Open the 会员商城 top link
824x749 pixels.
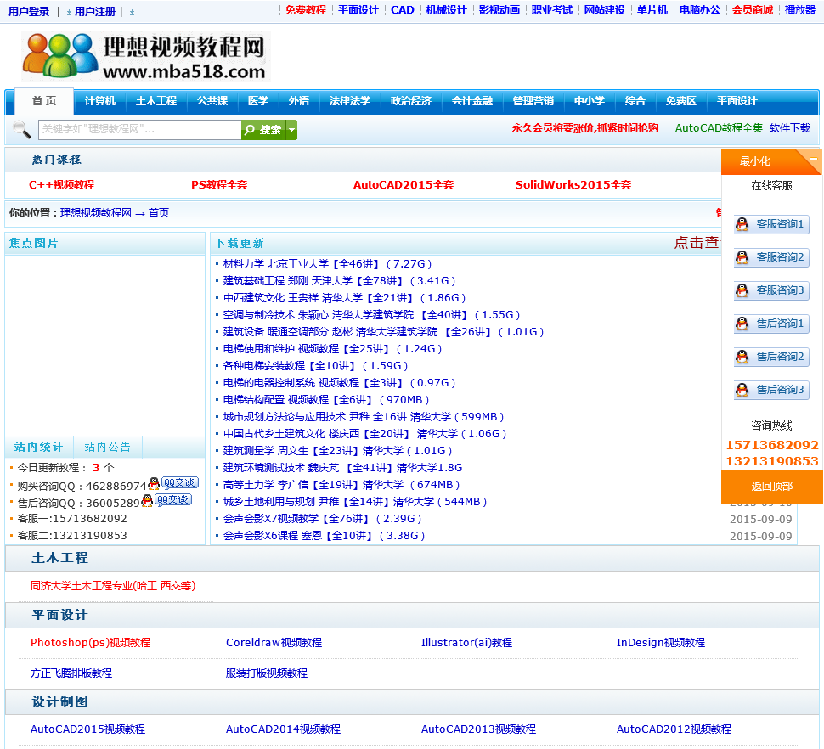(753, 10)
